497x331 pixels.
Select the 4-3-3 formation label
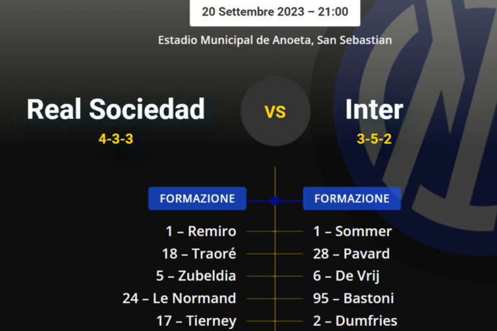coord(116,138)
